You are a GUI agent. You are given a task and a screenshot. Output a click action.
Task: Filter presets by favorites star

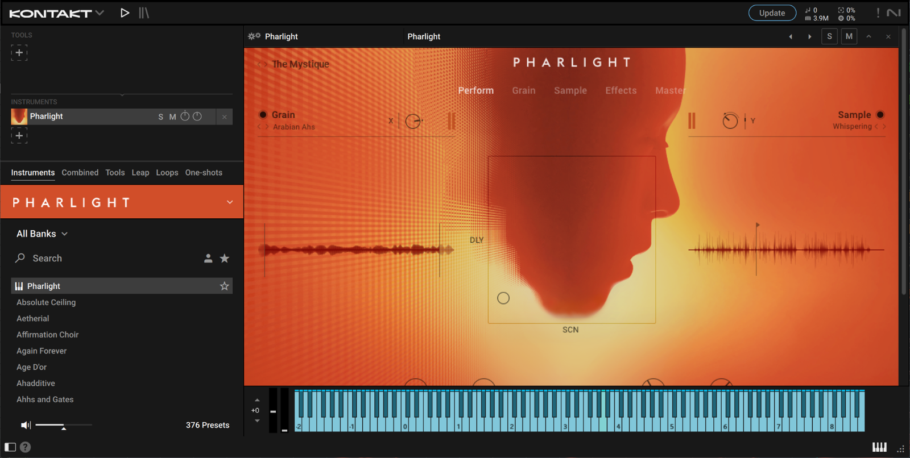(225, 259)
